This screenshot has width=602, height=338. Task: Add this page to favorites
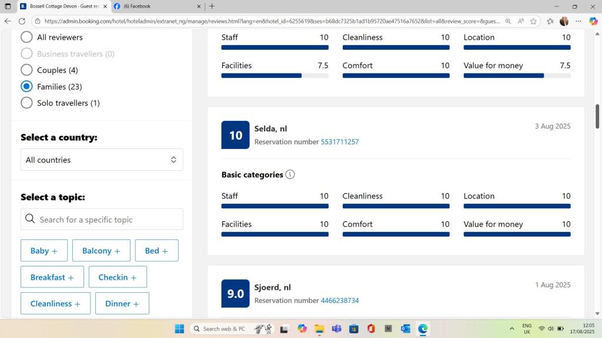pos(533,21)
